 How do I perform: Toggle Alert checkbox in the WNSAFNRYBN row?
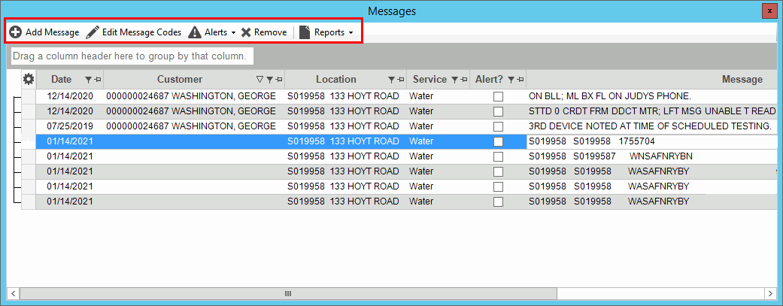[498, 156]
